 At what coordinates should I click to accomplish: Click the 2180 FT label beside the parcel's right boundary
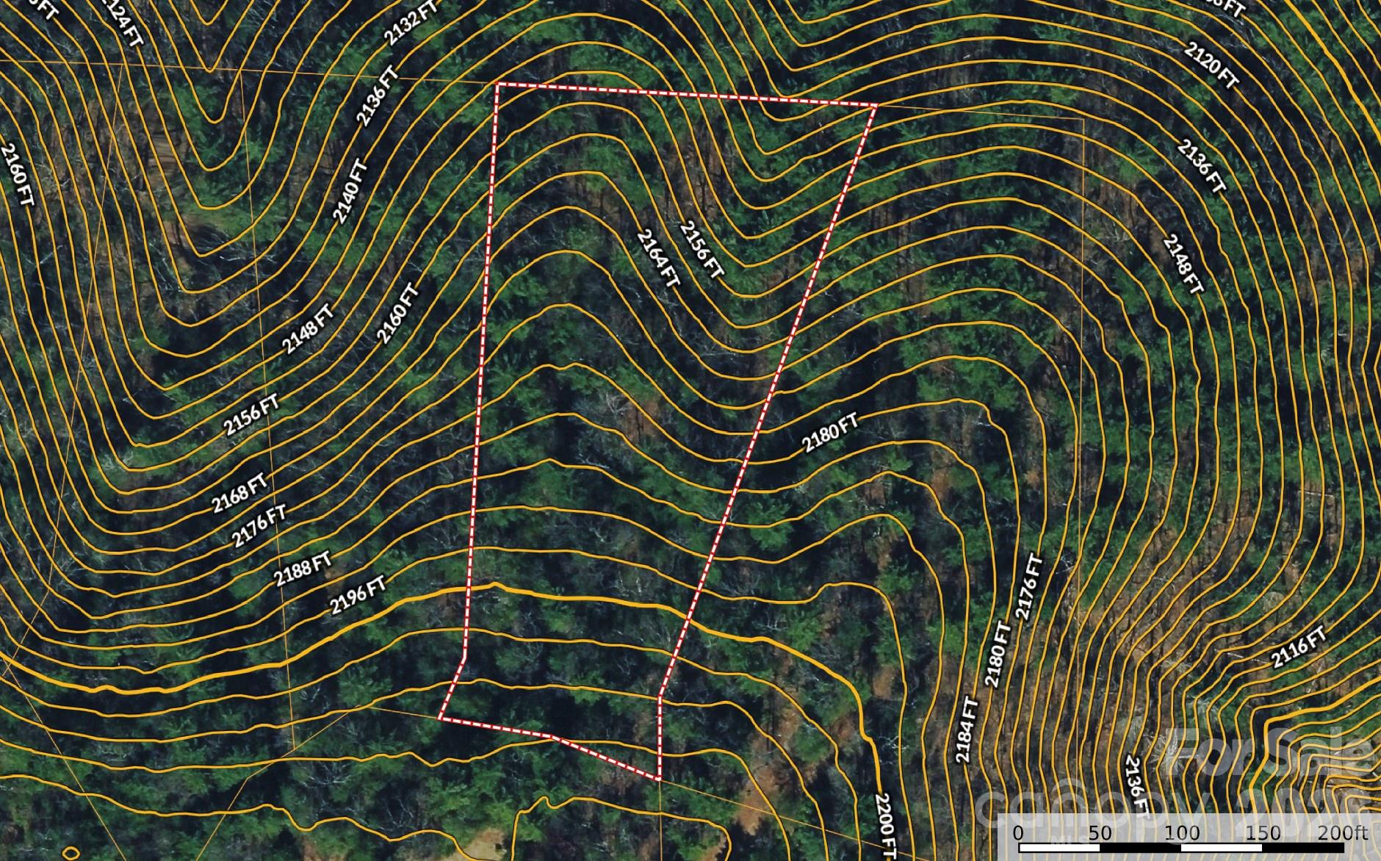[x=830, y=433]
